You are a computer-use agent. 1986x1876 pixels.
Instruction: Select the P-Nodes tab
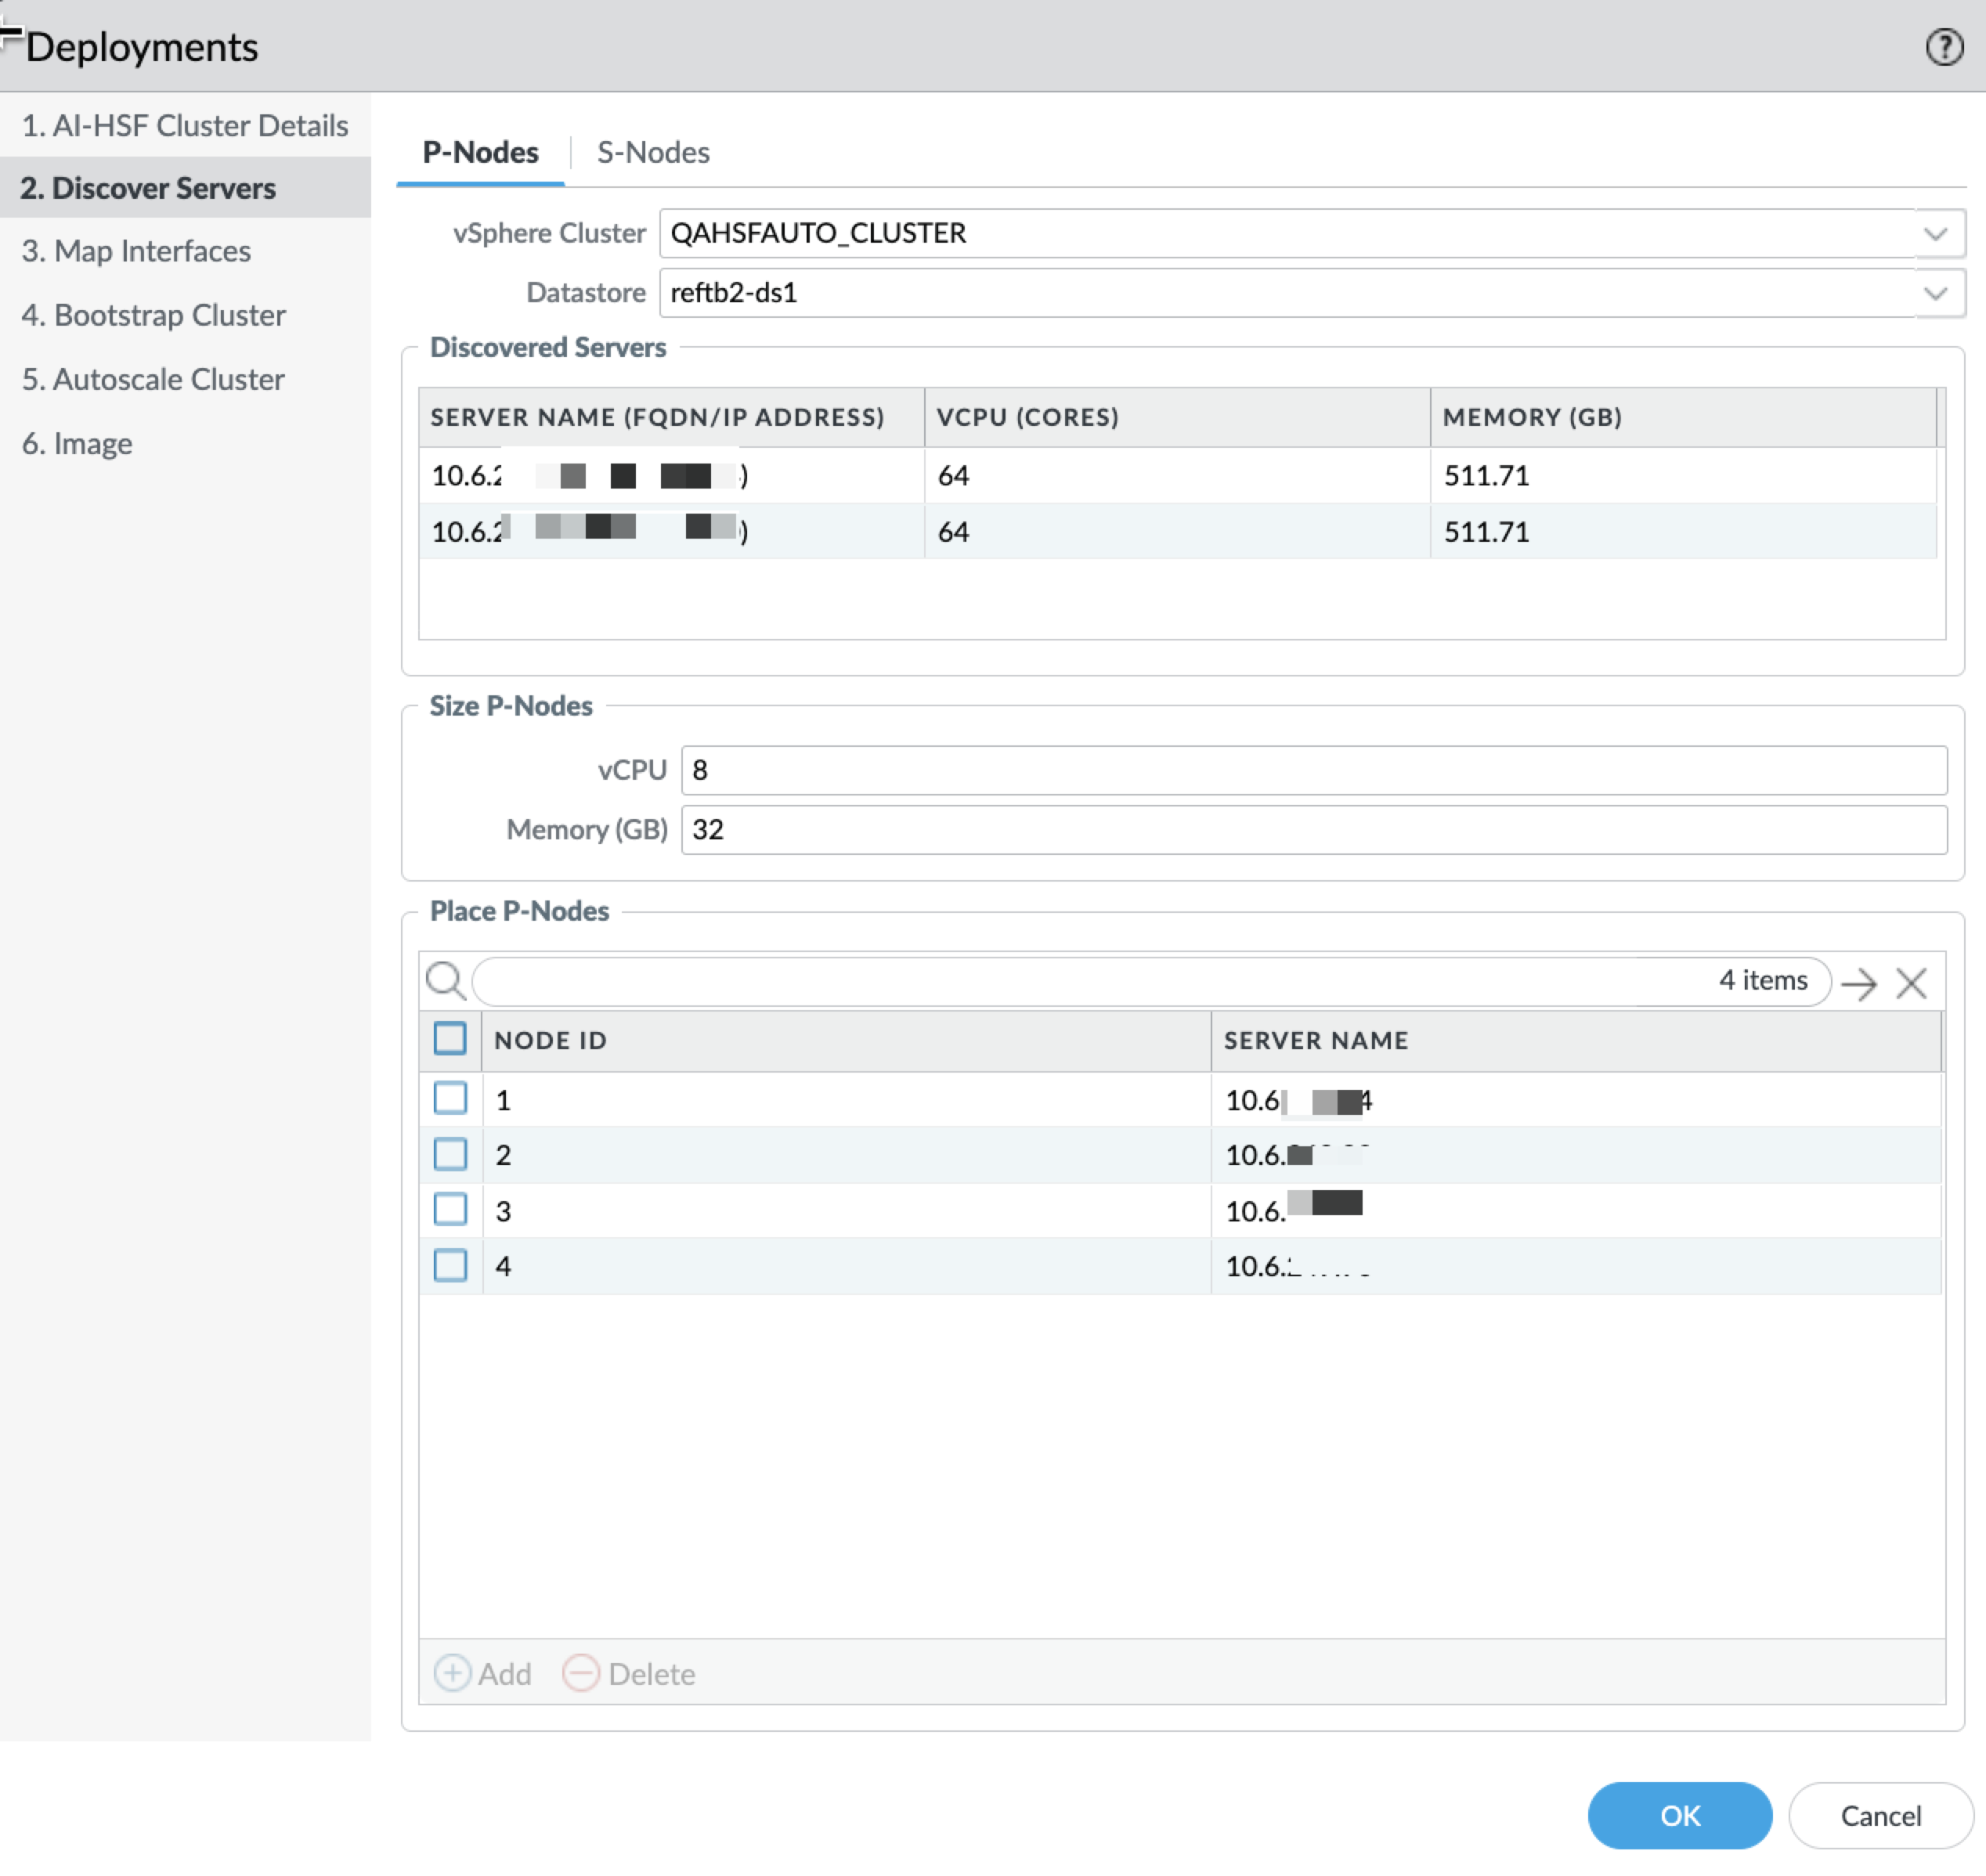click(x=480, y=152)
